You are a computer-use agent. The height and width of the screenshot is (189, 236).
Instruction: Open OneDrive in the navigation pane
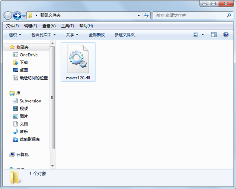coord(28,55)
